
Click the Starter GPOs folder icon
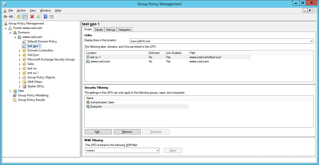click(x=24, y=86)
